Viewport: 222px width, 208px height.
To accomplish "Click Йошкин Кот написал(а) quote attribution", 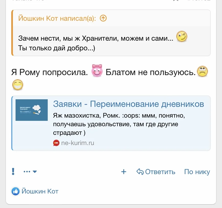I will [57, 19].
